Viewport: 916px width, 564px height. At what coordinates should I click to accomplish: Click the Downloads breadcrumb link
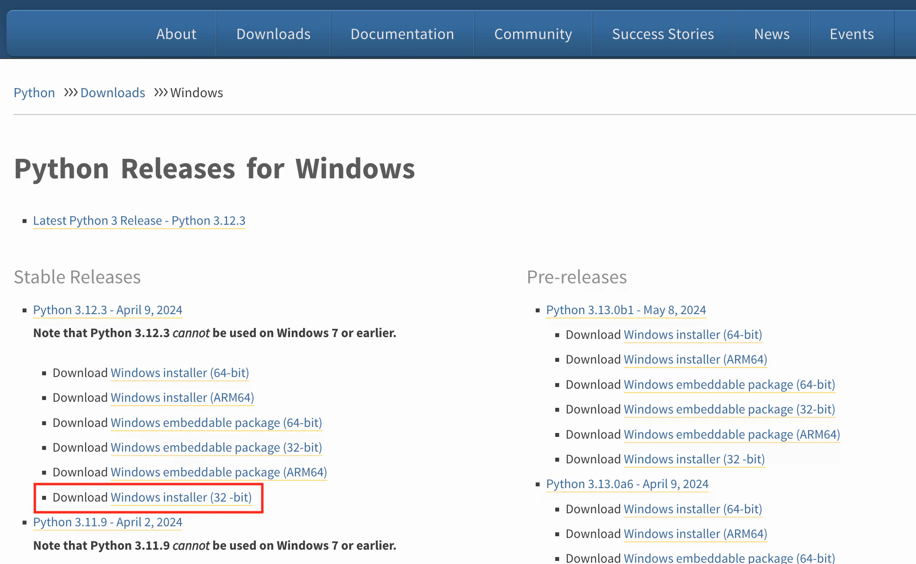tap(112, 93)
